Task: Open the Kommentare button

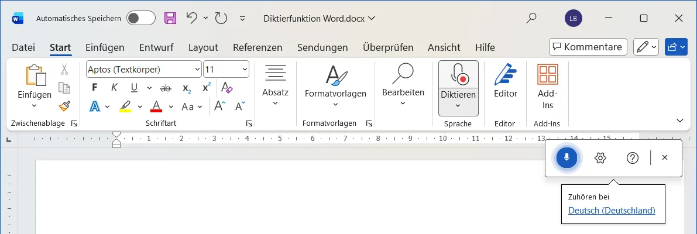Action: tap(588, 47)
